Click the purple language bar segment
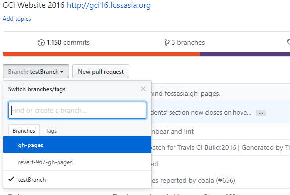Viewport: 290px width, 195px height. [245, 54]
